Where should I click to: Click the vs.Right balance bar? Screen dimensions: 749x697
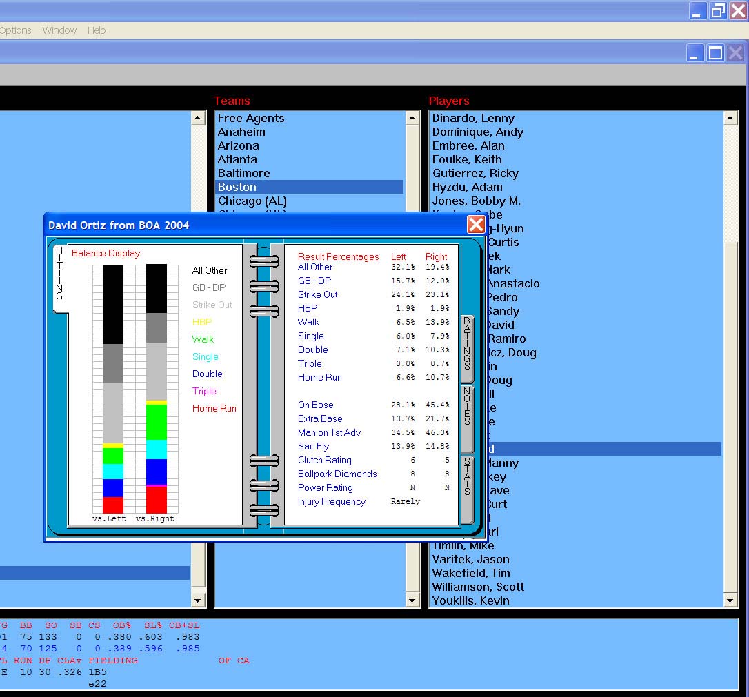pyautogui.click(x=156, y=389)
